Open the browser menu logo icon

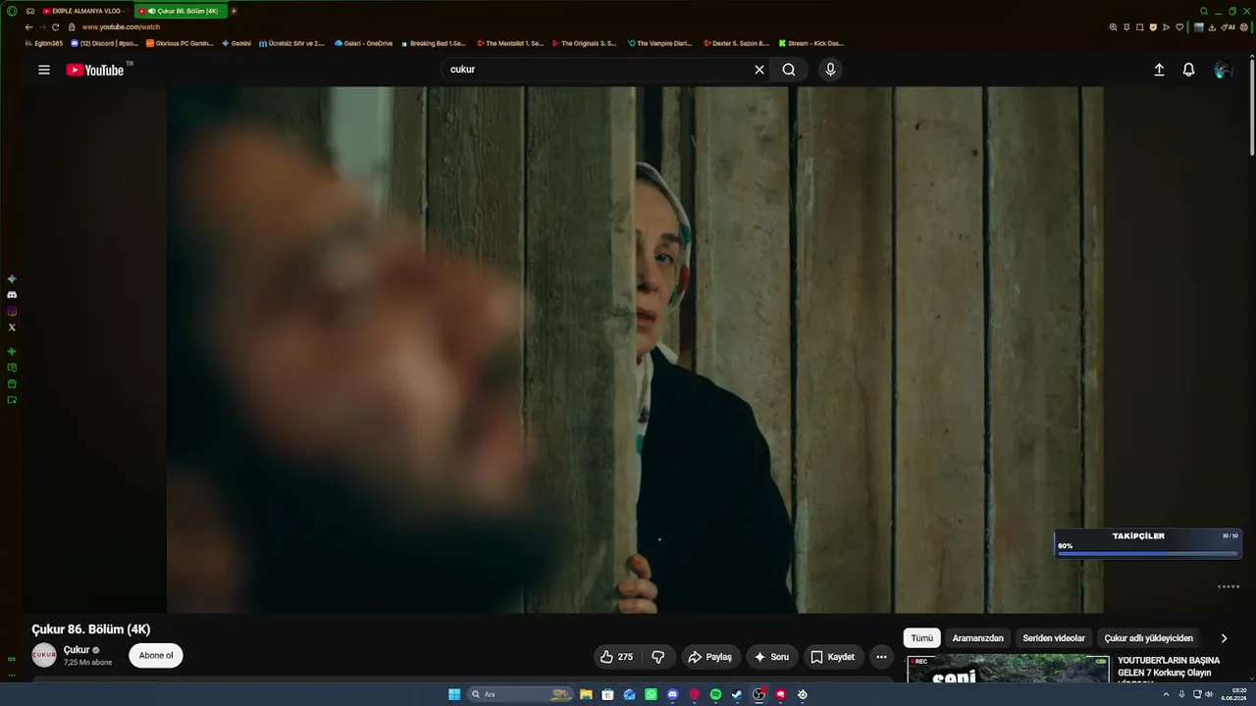point(12,11)
